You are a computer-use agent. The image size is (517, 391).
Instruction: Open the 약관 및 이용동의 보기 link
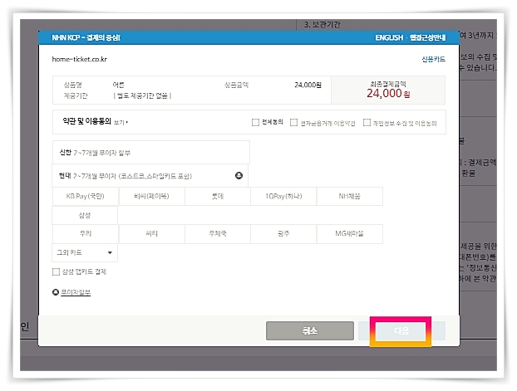(x=121, y=123)
